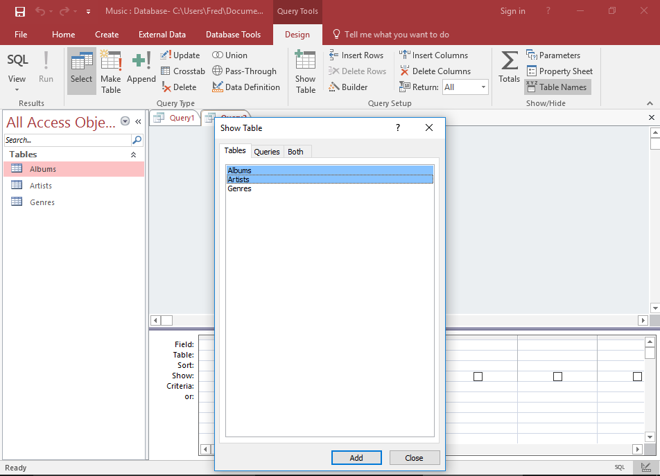Open the Return value dropdown
The height and width of the screenshot is (476, 660).
point(483,87)
